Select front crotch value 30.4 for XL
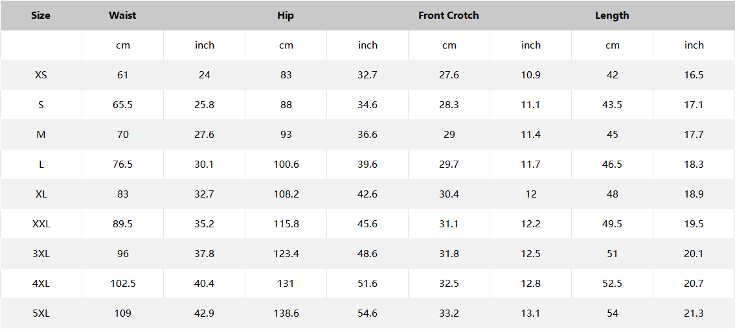This screenshot has width=735, height=329. point(449,194)
